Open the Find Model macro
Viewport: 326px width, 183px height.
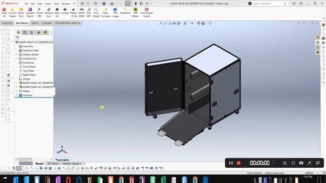coord(96,12)
